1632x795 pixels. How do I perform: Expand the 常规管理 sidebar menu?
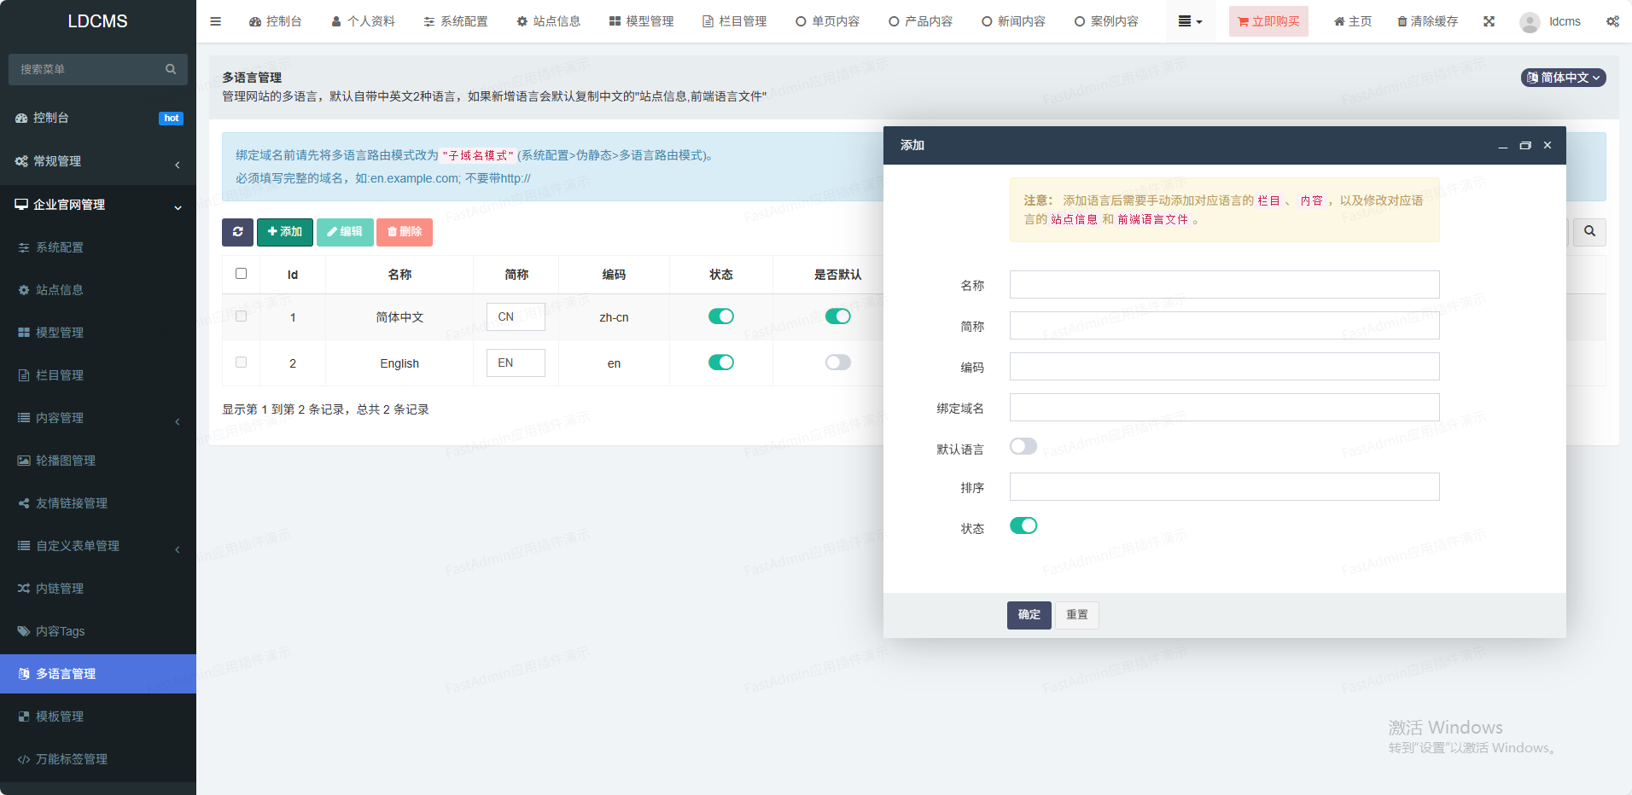98,161
